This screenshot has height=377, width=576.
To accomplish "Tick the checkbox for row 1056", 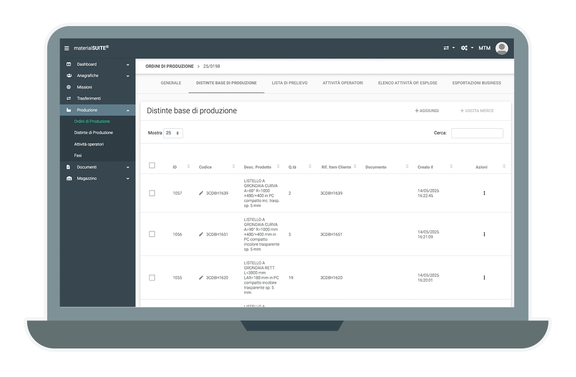I will (152, 234).
